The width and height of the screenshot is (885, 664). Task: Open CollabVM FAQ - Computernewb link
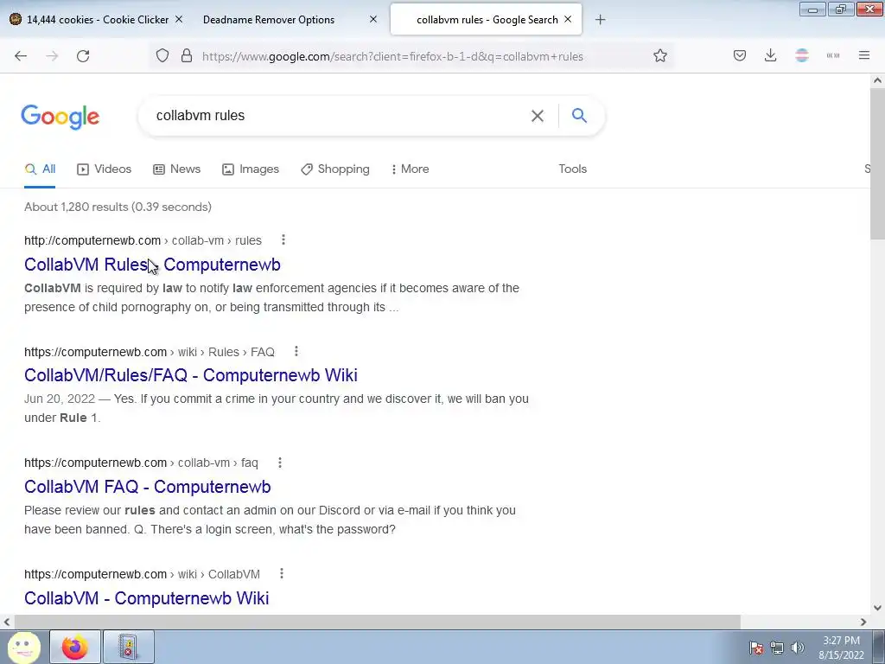click(147, 487)
